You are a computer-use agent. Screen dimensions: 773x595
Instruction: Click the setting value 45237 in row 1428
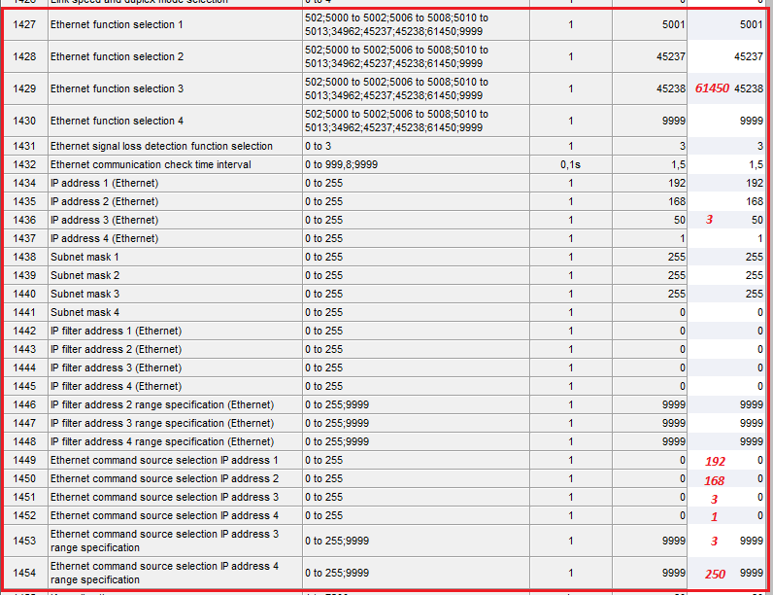click(x=726, y=56)
